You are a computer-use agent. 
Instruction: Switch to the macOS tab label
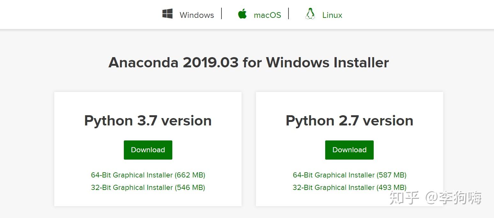(x=267, y=15)
